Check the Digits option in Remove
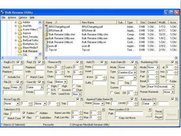Screen dimensions: 181x136 tap(49, 86)
